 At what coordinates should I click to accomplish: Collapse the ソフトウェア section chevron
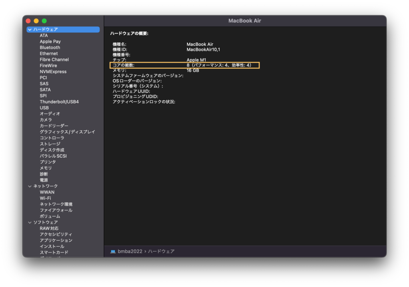pos(30,222)
